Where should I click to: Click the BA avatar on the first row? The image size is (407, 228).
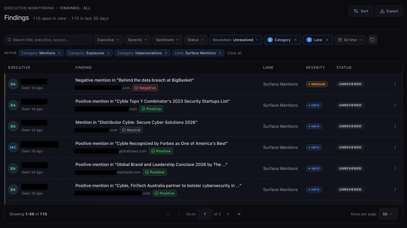(x=13, y=84)
